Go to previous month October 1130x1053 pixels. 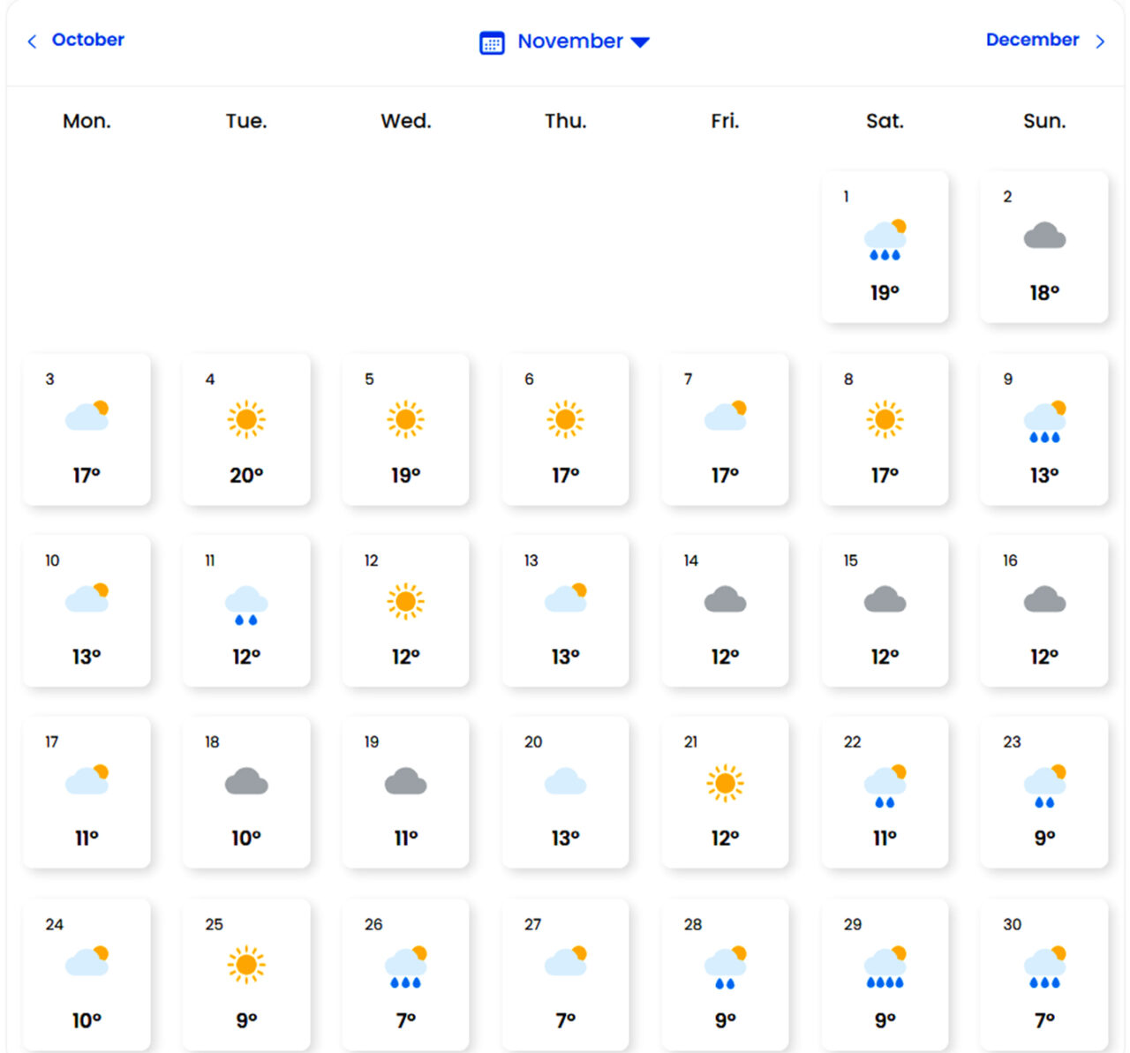pyautogui.click(x=87, y=40)
